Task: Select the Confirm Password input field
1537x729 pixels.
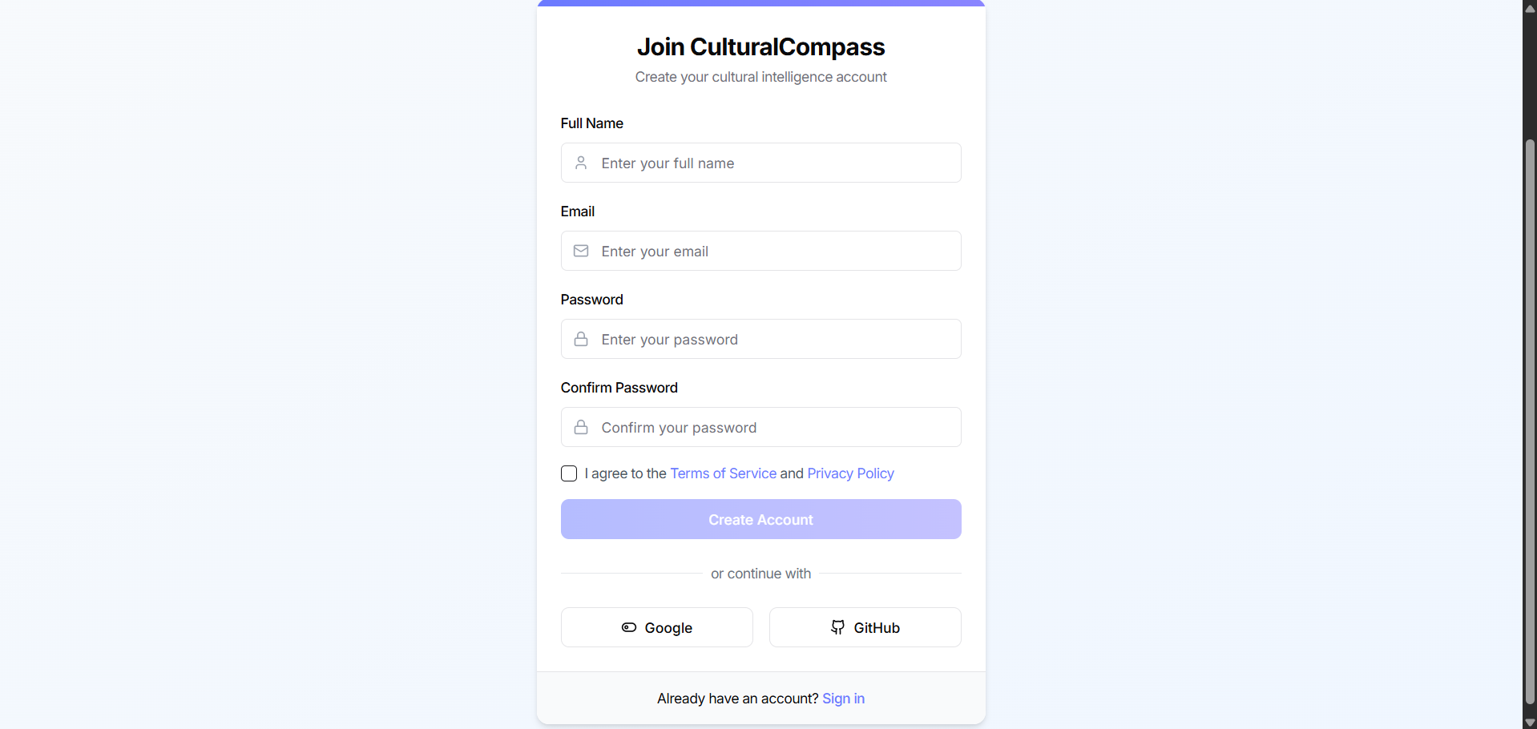Action: (769, 427)
